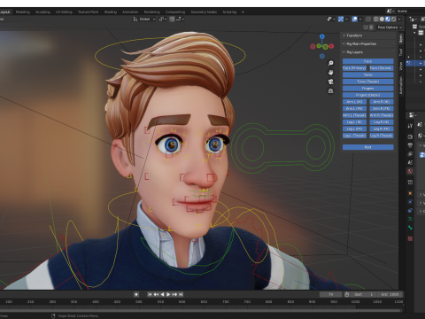Switch to the Sculpting workspace tab
The width and height of the screenshot is (425, 319).
42,12
